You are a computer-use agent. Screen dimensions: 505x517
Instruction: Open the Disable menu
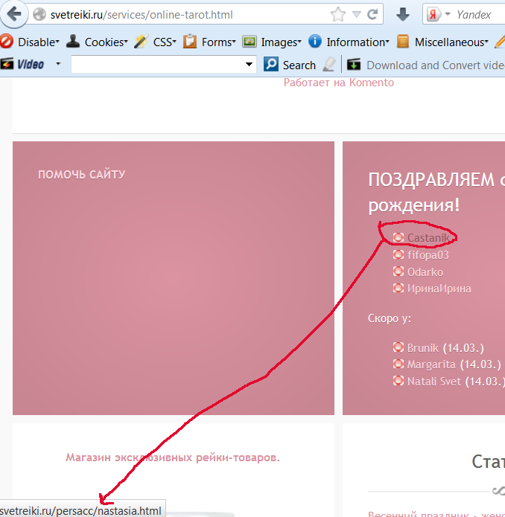38,42
